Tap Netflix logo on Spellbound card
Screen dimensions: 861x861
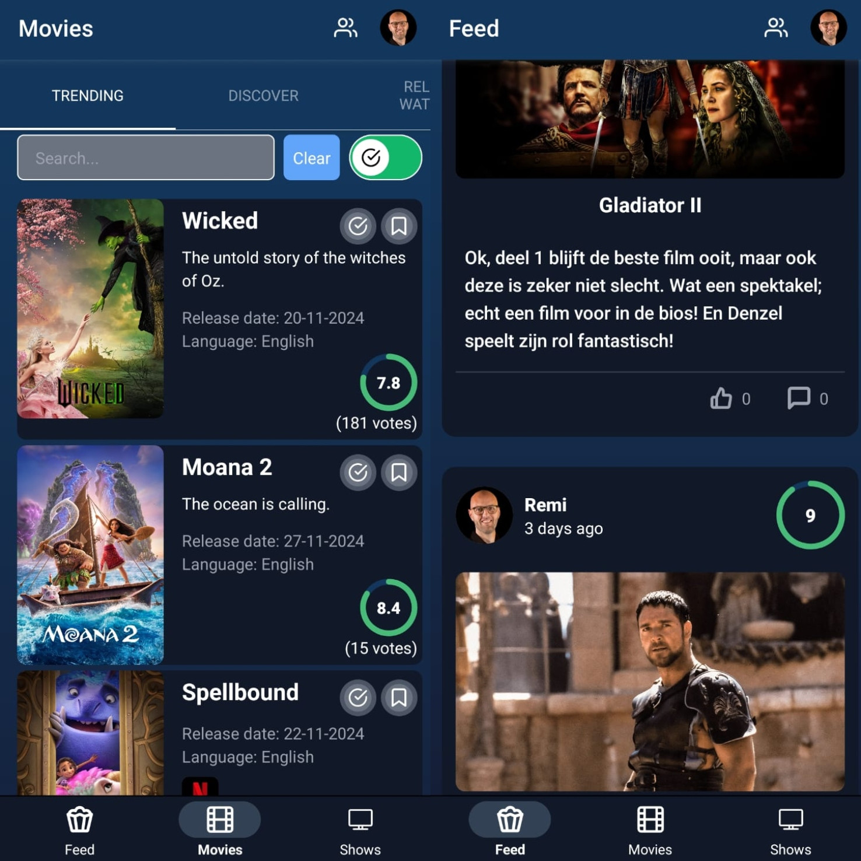coord(200,786)
